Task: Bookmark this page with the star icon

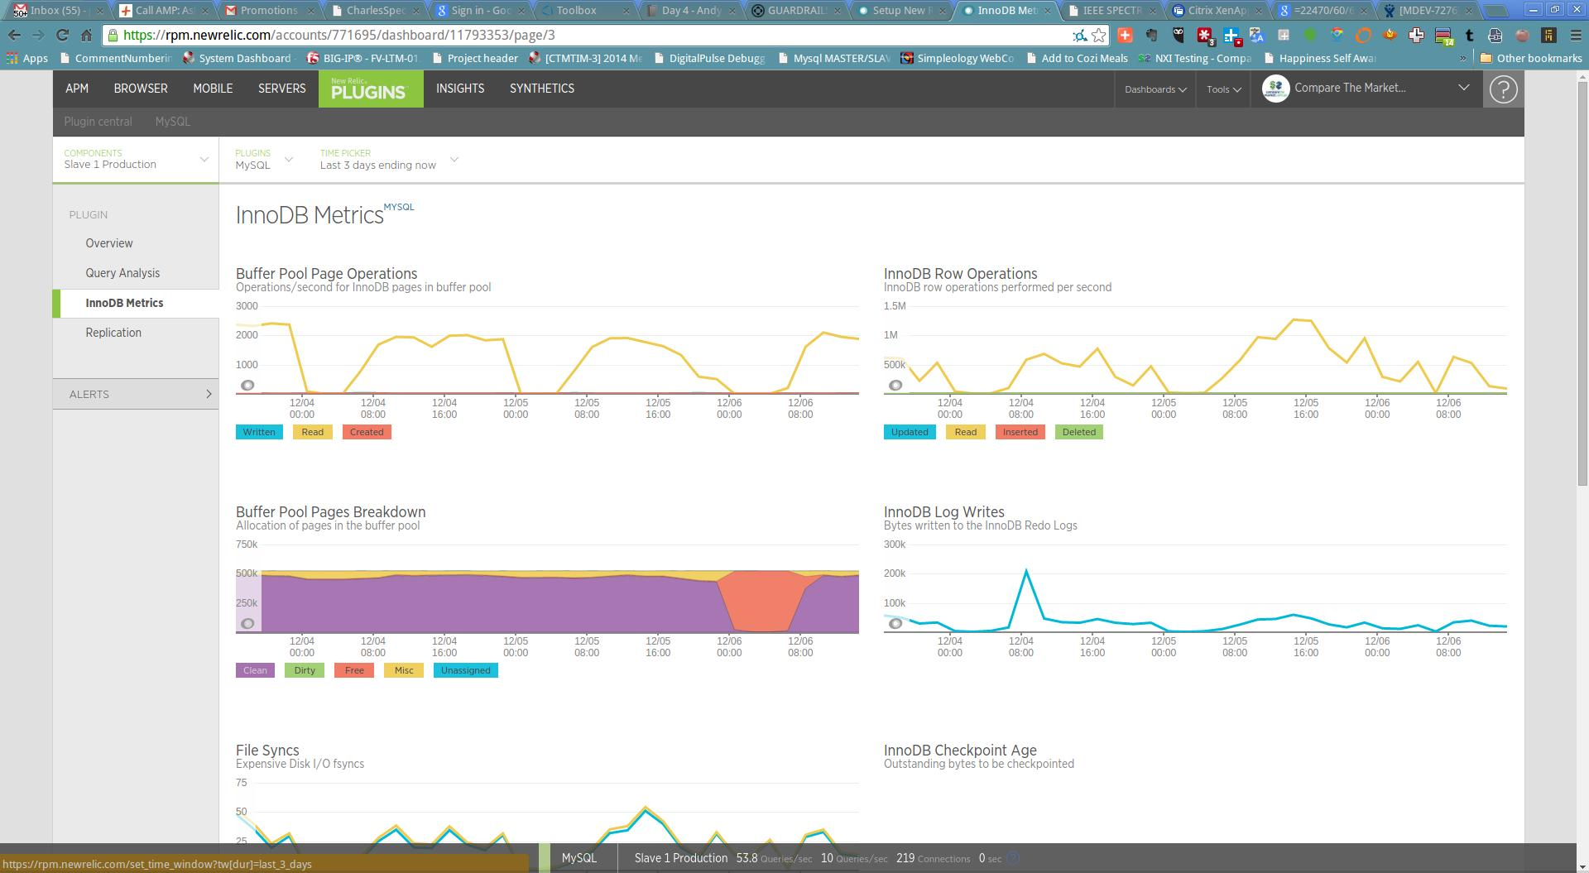Action: pyautogui.click(x=1098, y=35)
